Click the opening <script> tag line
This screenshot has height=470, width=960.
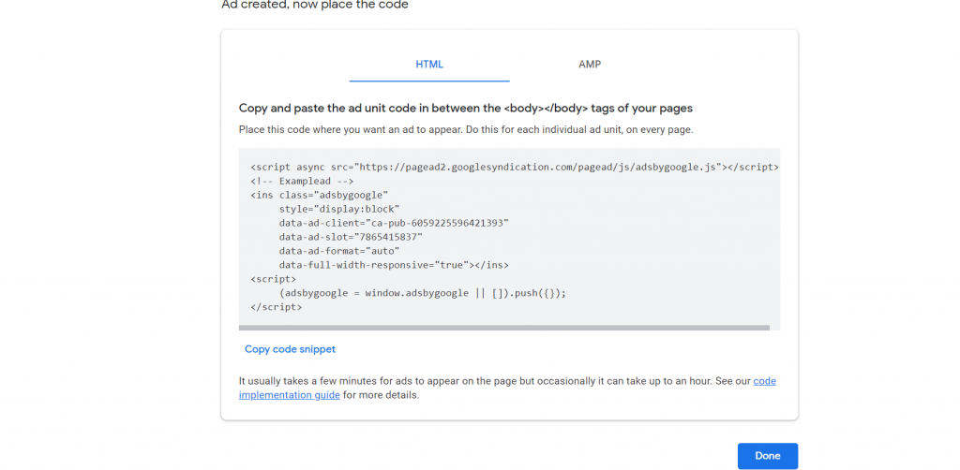[273, 279]
